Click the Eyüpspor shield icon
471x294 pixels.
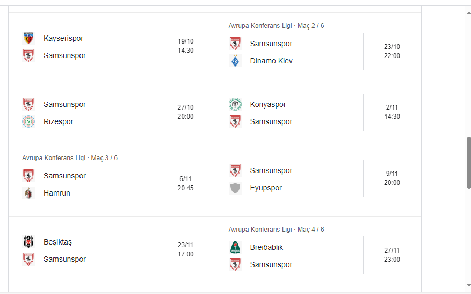pyautogui.click(x=235, y=188)
